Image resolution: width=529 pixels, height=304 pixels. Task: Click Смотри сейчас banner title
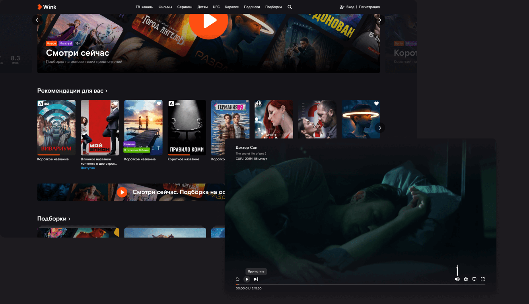(78, 53)
